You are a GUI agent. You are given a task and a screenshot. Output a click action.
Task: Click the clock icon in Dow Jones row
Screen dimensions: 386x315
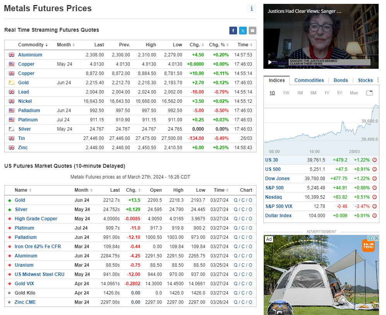(x=375, y=179)
